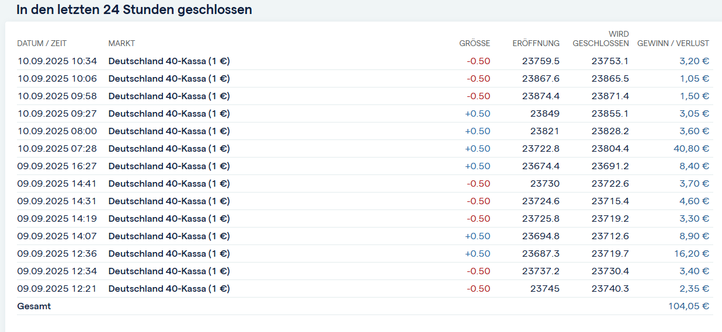Select the date 10.09.2025 10:06
Image resolution: width=722 pixels, height=332 pixels.
click(x=57, y=78)
